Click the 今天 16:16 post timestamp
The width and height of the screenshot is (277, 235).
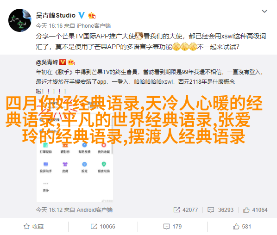coord(49,26)
